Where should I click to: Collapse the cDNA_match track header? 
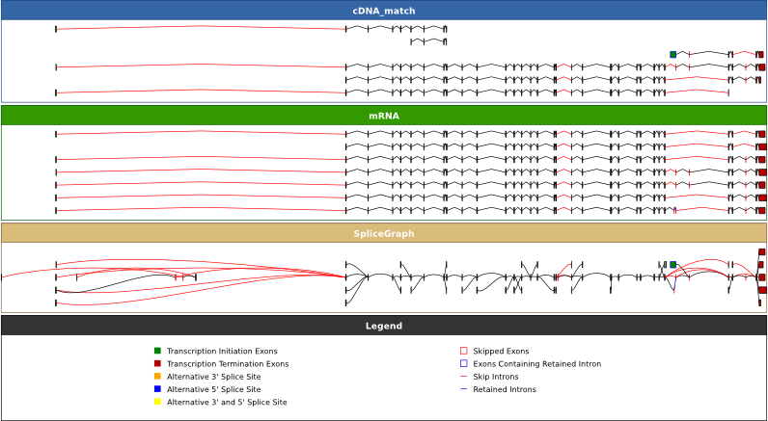point(384,11)
